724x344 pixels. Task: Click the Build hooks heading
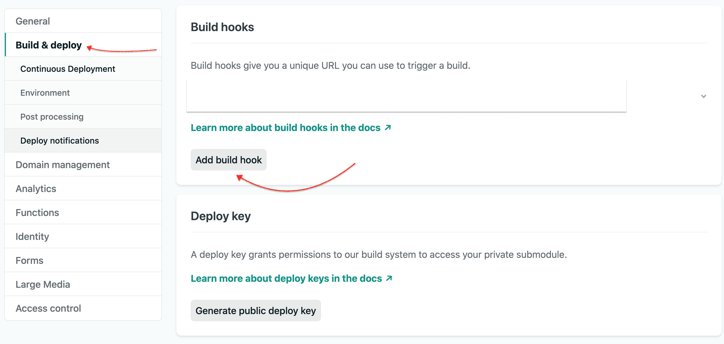222,27
